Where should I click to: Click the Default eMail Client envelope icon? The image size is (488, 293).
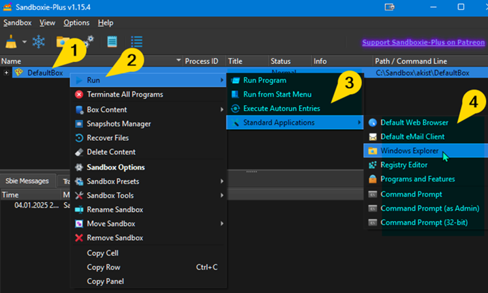pos(373,136)
